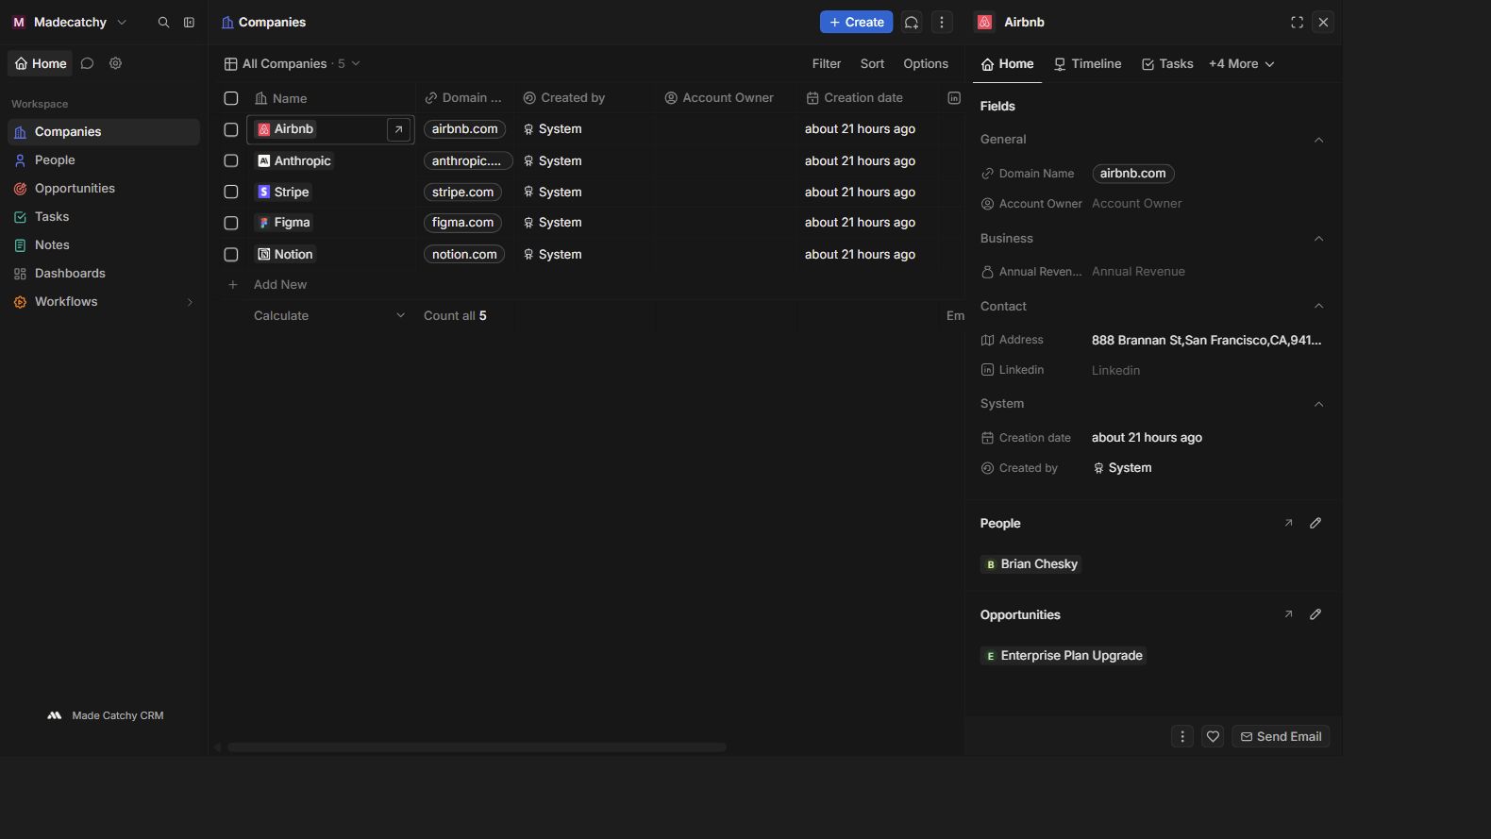Check the Notion row checkbox

231,255
